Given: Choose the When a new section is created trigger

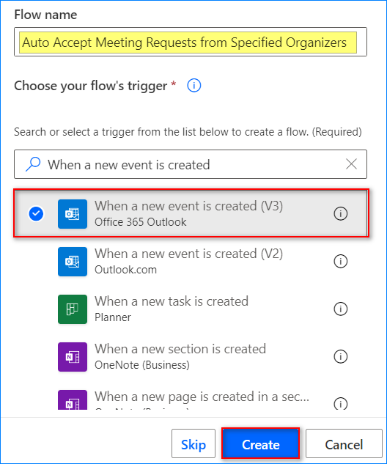Looking at the screenshot, I should pos(191,357).
